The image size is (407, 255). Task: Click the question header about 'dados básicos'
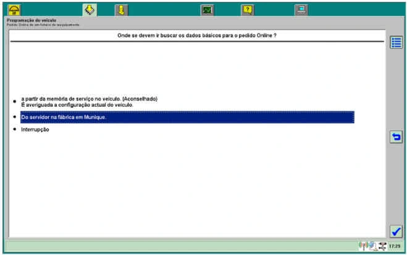point(196,35)
